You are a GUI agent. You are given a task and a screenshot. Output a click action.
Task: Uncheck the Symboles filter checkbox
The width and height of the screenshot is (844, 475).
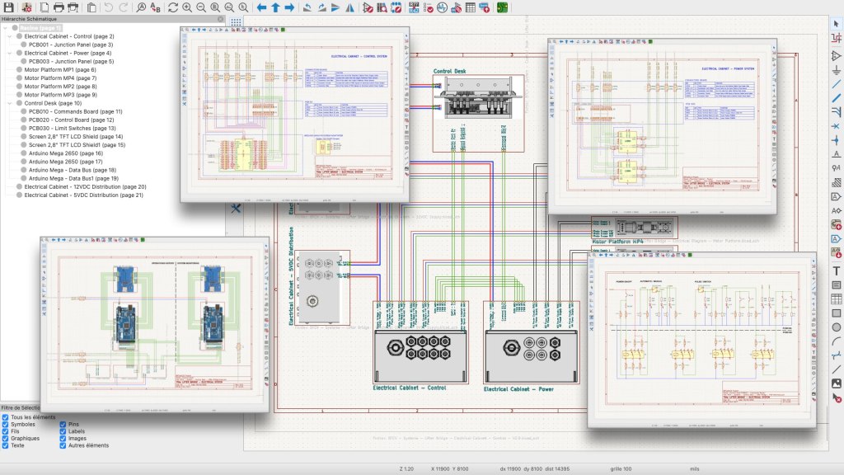click(6, 424)
